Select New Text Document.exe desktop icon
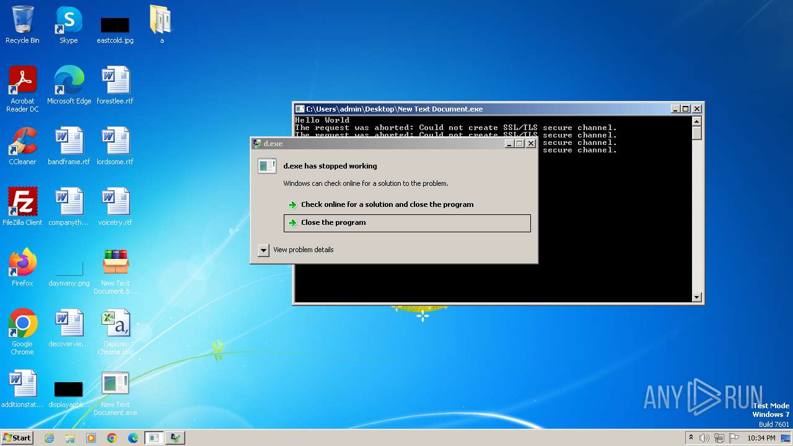This screenshot has width=793, height=446. (x=115, y=393)
